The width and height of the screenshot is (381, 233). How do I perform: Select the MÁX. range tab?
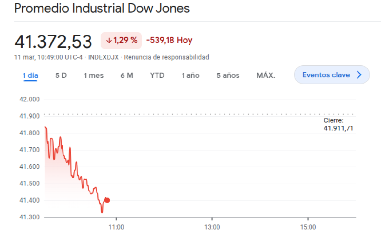[x=266, y=75]
